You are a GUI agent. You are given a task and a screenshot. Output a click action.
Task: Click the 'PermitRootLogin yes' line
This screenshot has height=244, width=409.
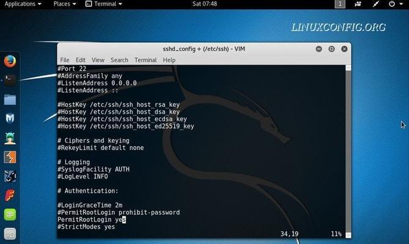click(x=92, y=220)
